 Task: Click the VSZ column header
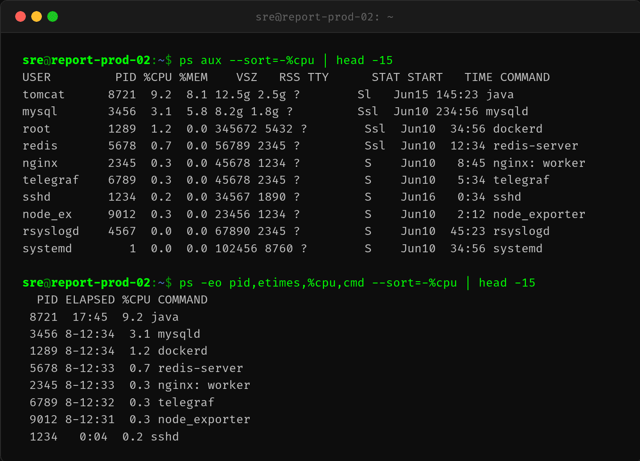tap(247, 77)
